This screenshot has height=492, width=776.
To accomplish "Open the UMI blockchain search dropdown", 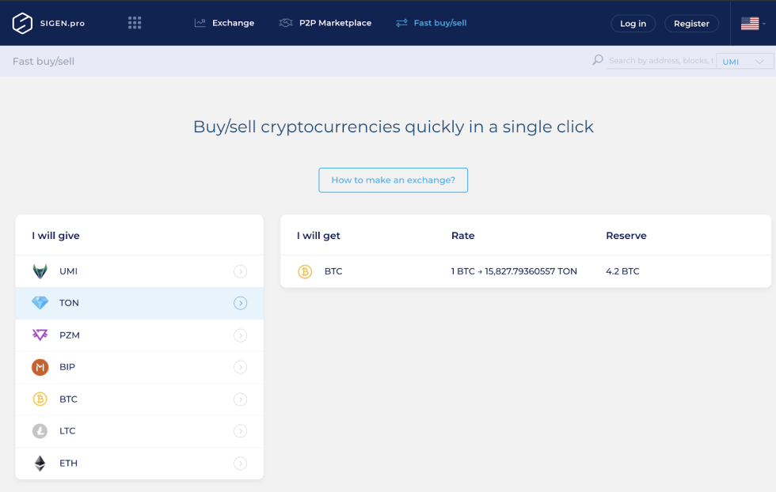I will pos(744,61).
